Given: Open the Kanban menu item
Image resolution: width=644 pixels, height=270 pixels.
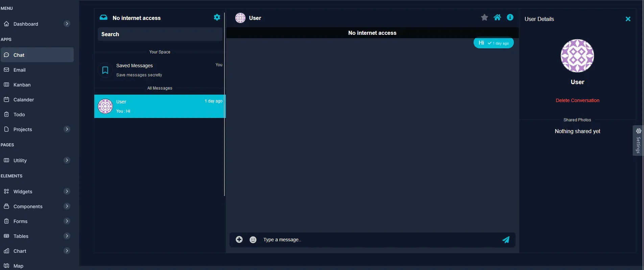Looking at the screenshot, I should tap(37, 84).
